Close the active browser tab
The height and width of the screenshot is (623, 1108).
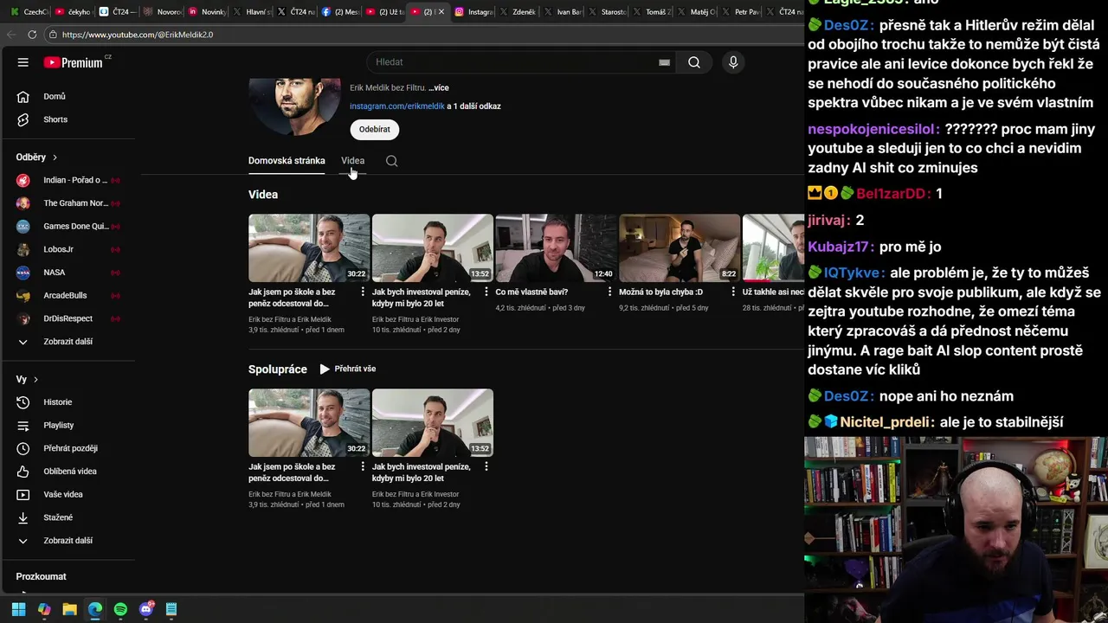[x=442, y=11]
